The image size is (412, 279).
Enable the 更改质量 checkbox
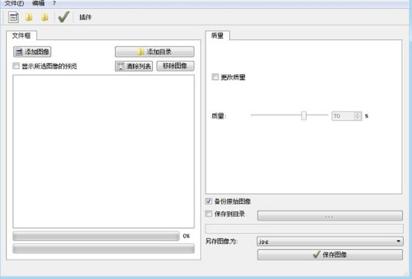(215, 77)
